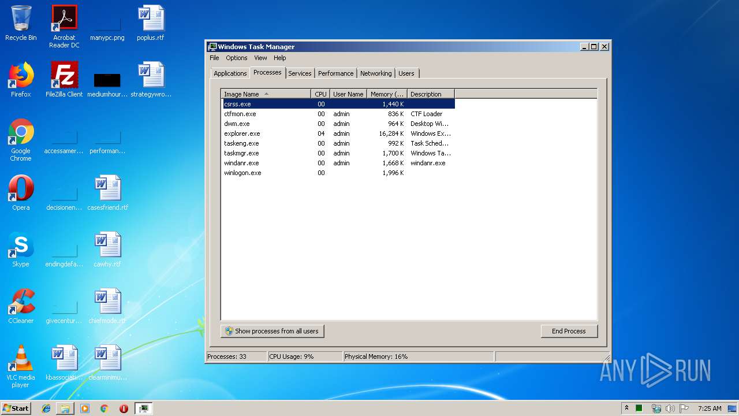Sort by User Name column header
The width and height of the screenshot is (739, 416).
point(349,94)
